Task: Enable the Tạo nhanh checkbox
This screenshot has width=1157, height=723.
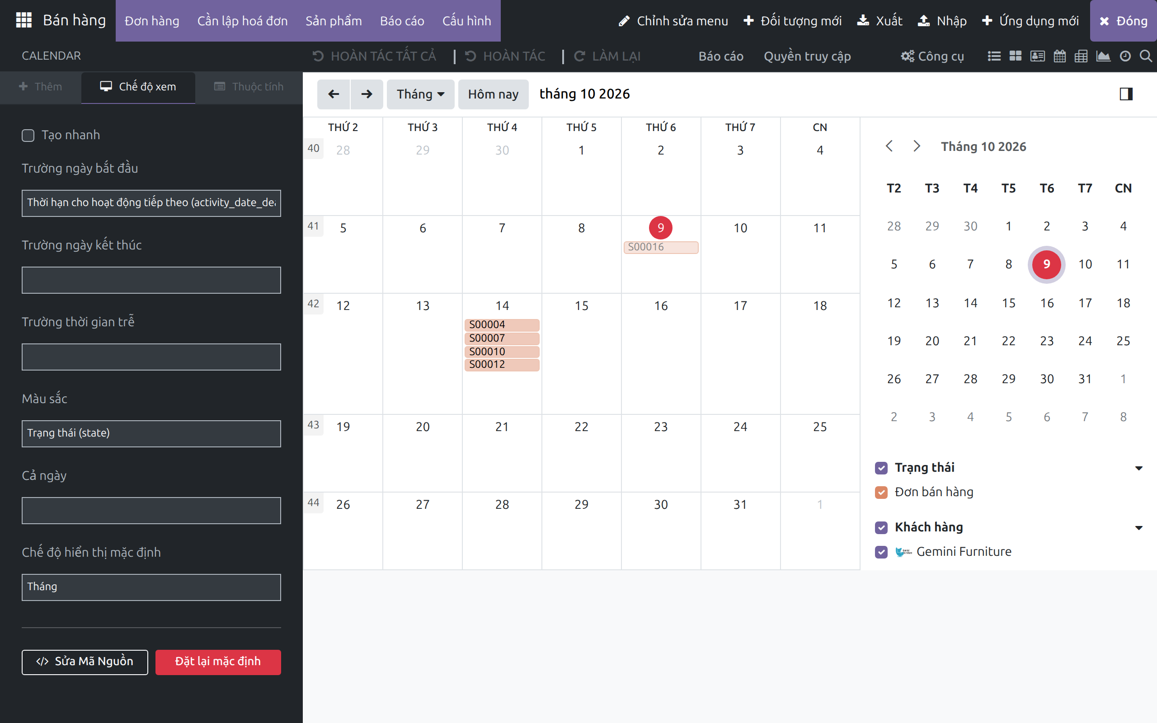Action: [x=28, y=135]
